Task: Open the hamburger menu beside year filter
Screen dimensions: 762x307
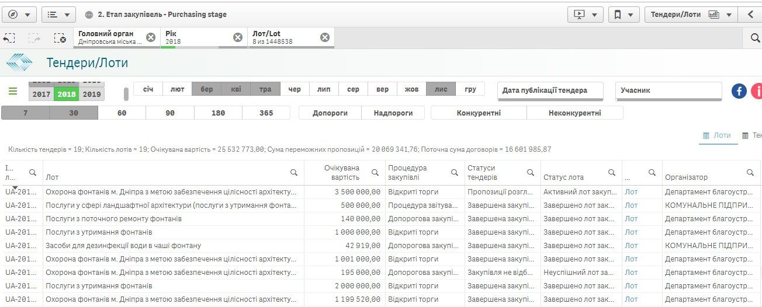Action: 13,91
